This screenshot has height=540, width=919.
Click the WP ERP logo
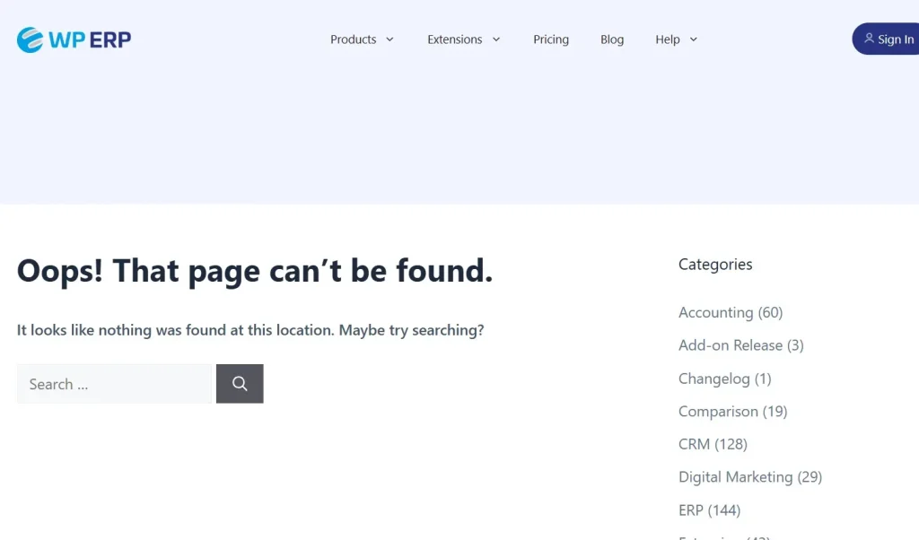point(74,39)
